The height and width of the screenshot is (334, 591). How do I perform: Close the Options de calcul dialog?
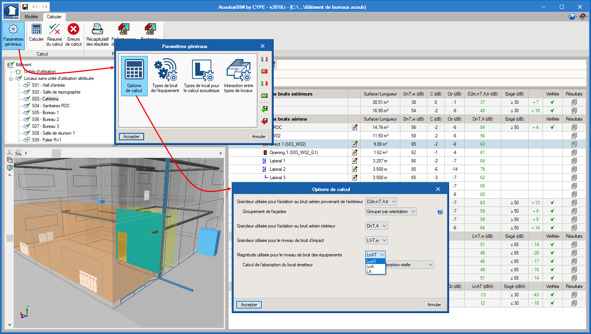pyautogui.click(x=438, y=189)
